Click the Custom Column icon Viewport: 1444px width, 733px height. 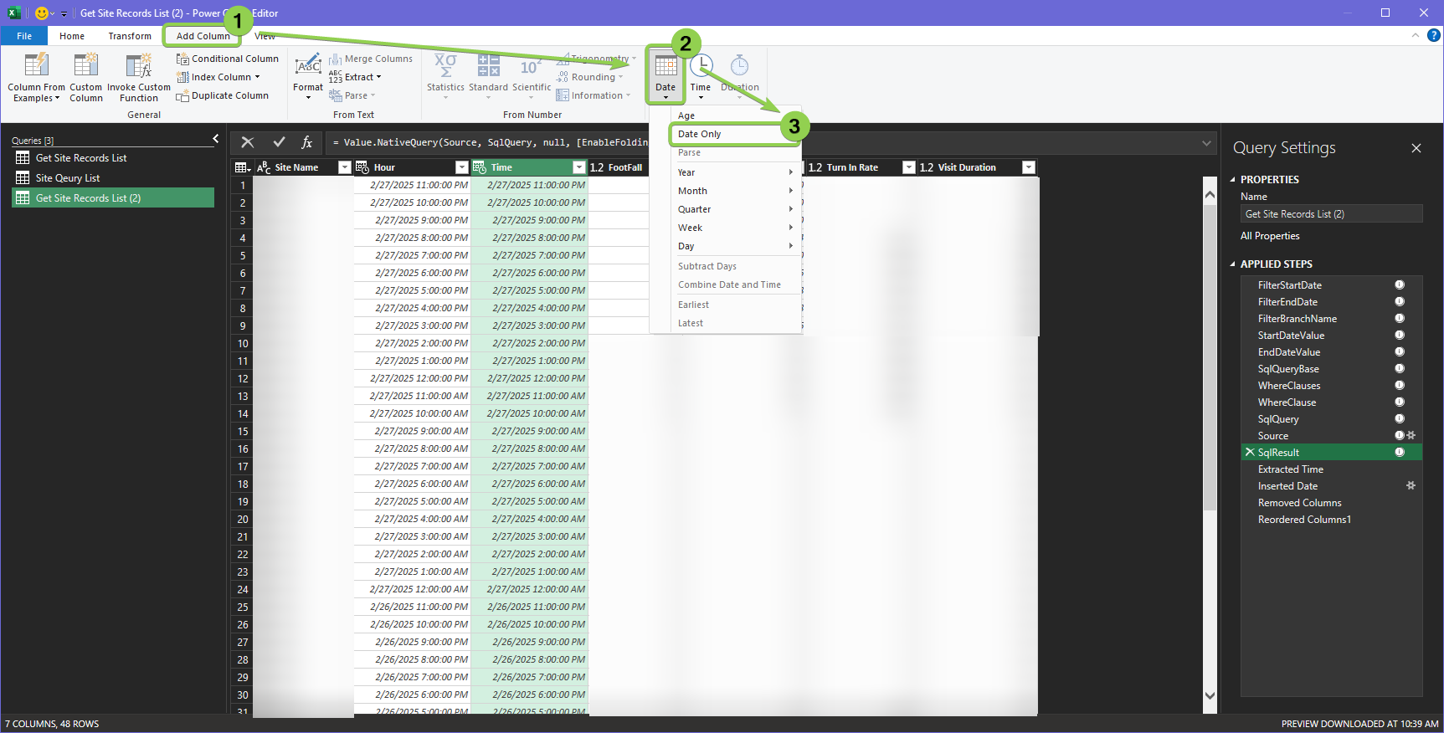86,65
